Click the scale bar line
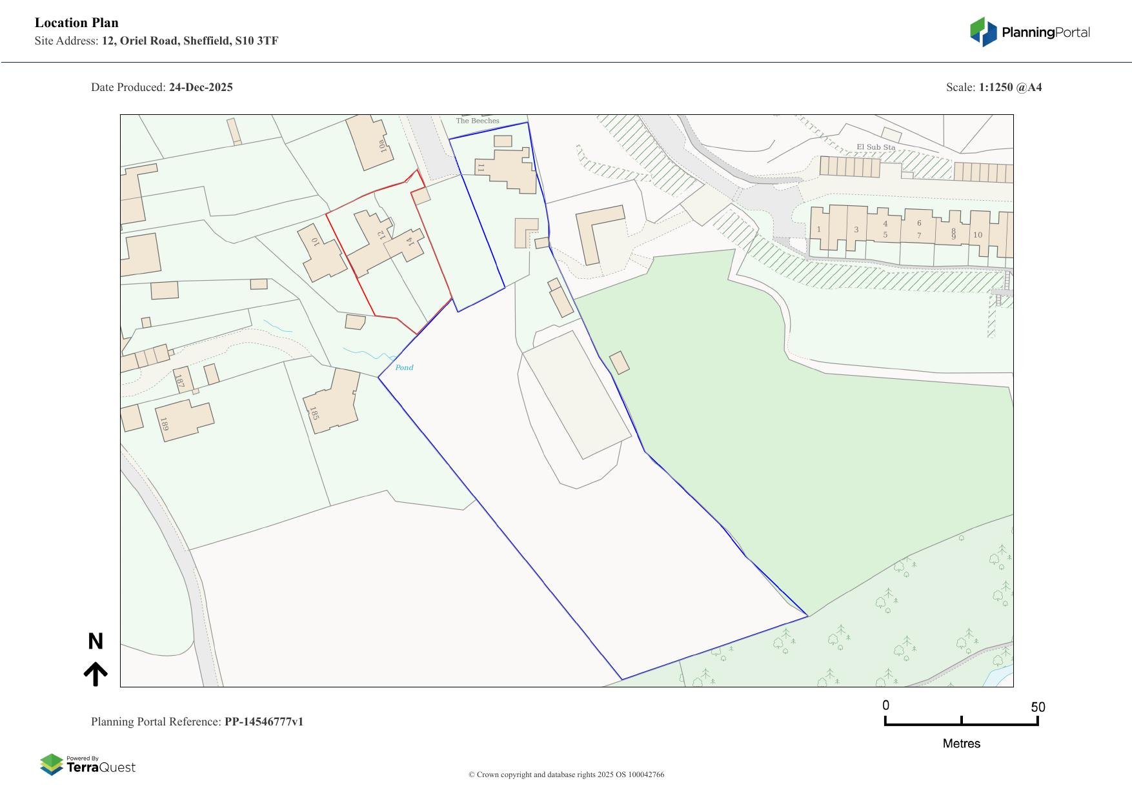The width and height of the screenshot is (1132, 801). (961, 724)
